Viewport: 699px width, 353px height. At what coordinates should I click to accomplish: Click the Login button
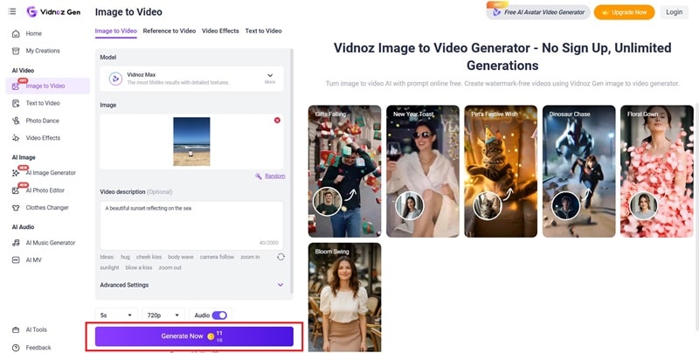pos(674,12)
